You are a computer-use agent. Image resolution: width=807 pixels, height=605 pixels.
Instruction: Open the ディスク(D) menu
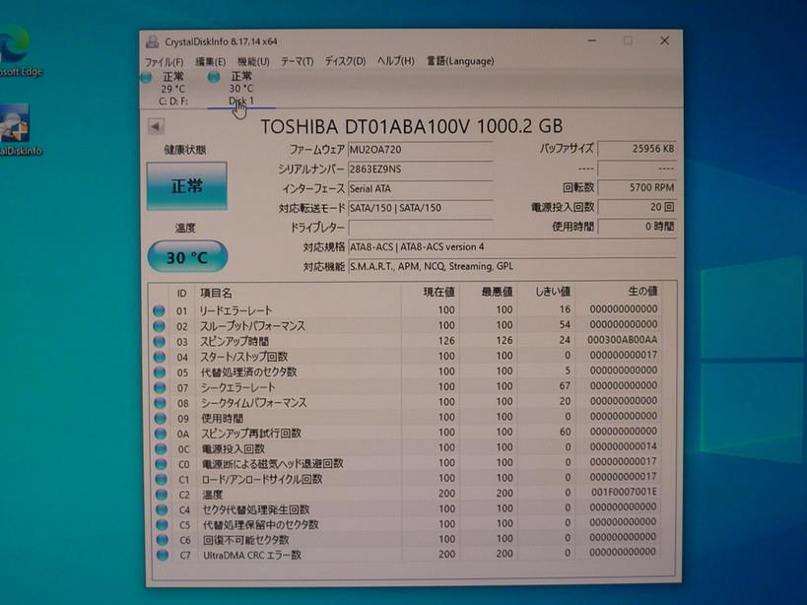(345, 61)
